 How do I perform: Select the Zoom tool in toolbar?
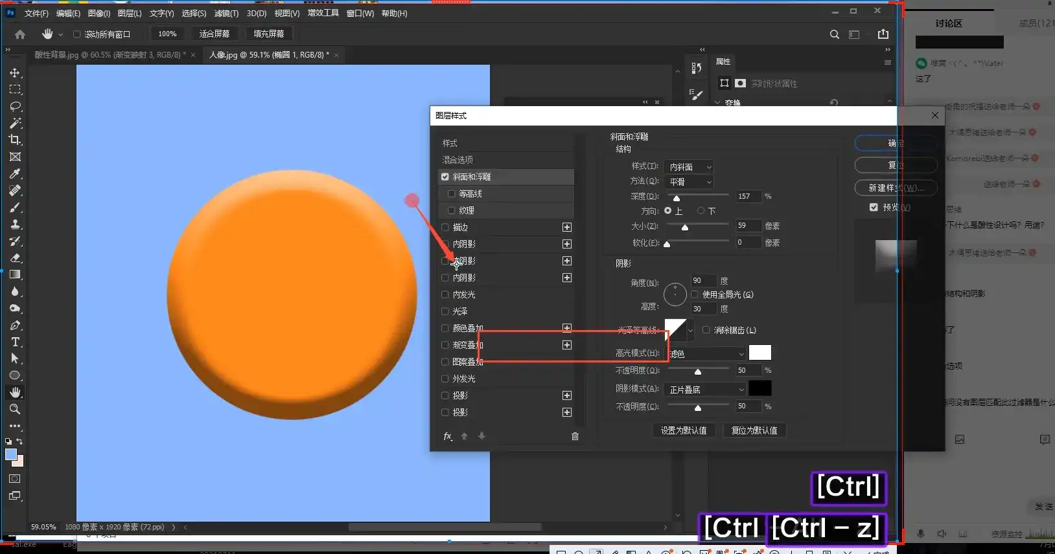[x=15, y=409]
